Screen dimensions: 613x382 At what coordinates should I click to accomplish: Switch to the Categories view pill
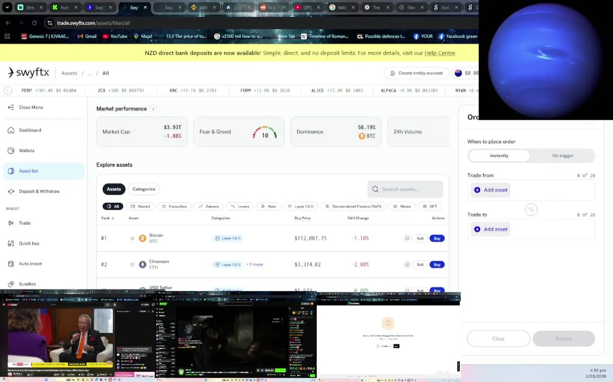tap(144, 189)
